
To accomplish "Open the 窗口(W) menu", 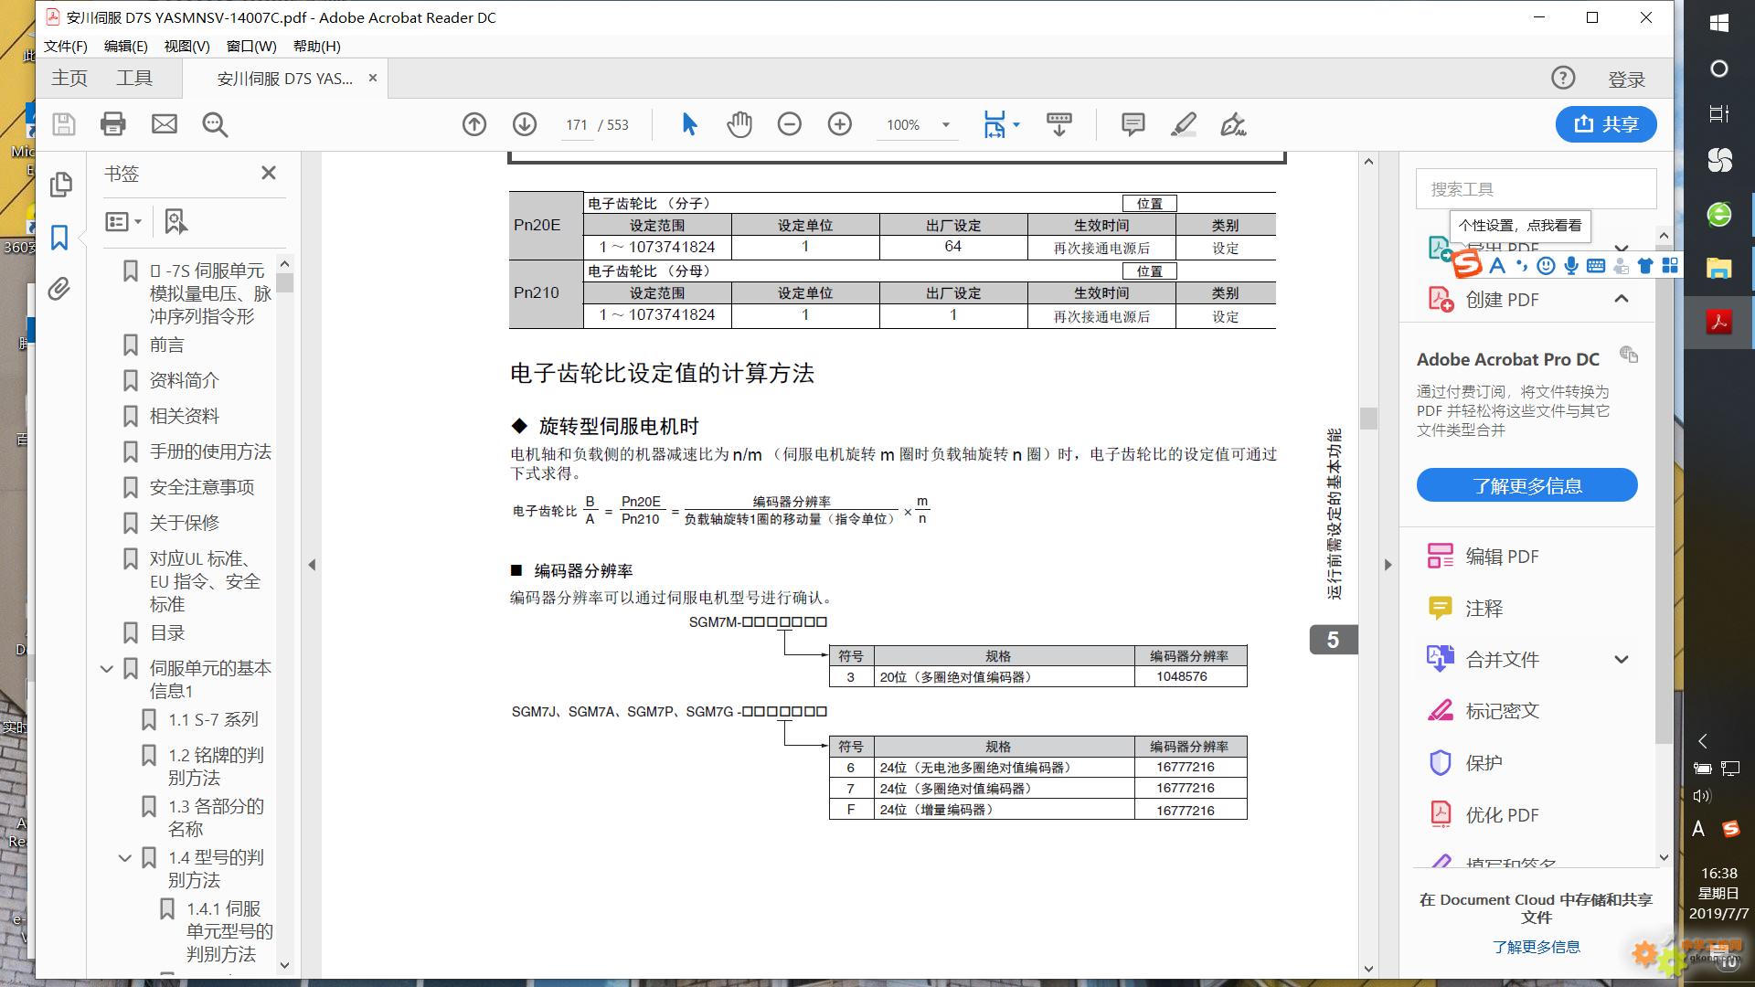I will [x=251, y=46].
